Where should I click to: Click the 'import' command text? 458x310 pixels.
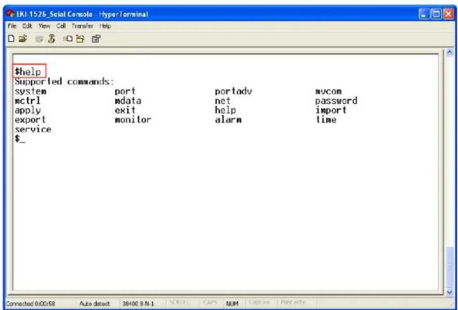click(x=331, y=110)
